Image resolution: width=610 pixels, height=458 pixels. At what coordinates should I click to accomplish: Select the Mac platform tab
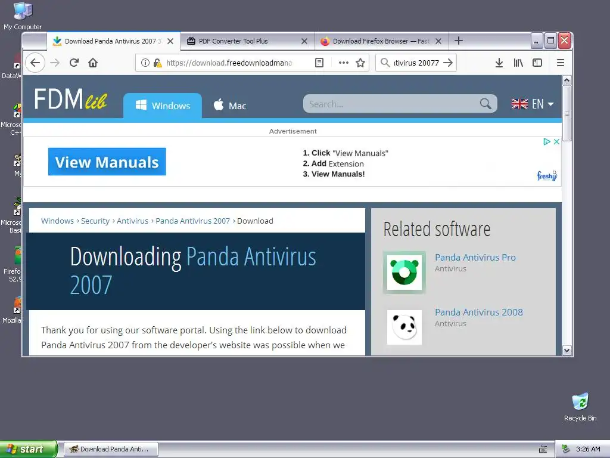click(x=230, y=106)
